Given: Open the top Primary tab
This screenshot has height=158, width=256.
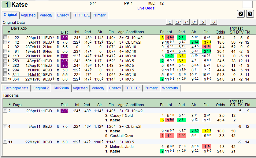Looking at the screenshot, I should click(x=99, y=15).
